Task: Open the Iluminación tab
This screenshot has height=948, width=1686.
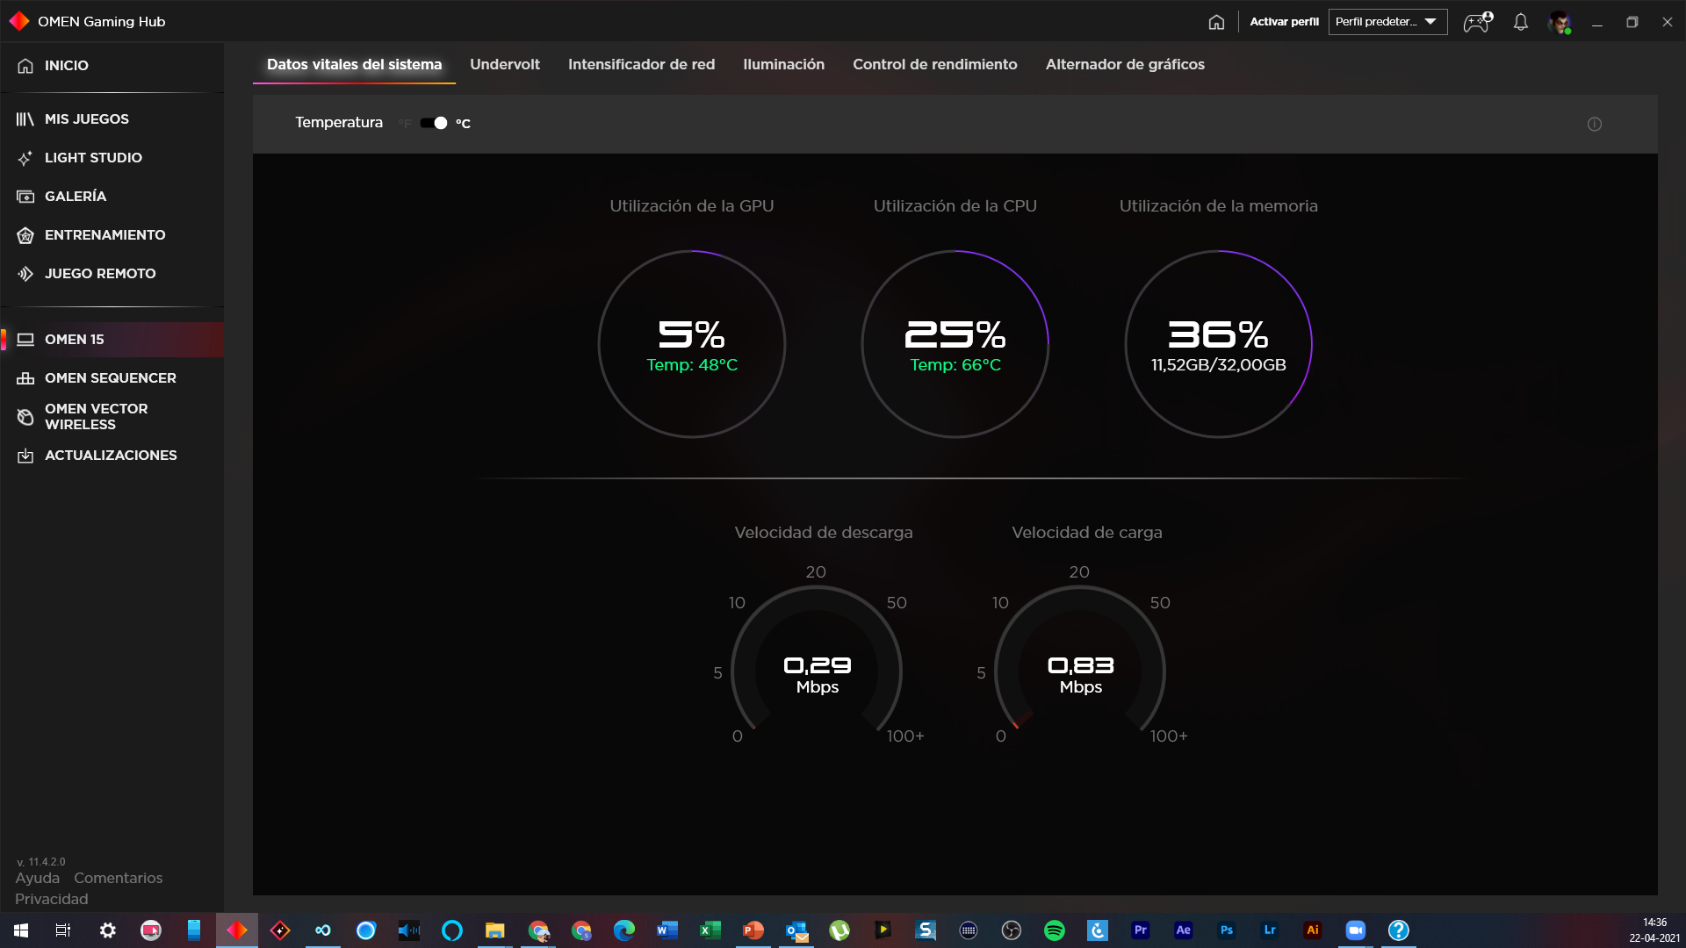Action: coord(783,64)
